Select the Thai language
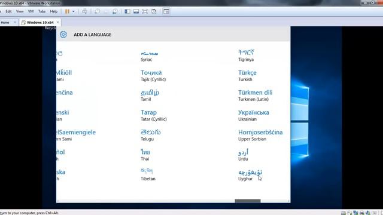The image size is (383, 215). click(145, 155)
